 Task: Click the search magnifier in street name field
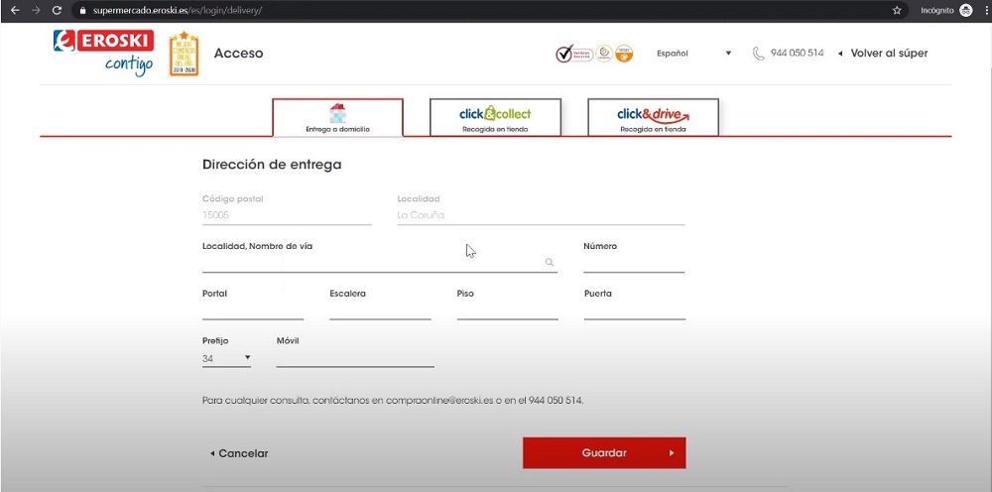point(549,263)
